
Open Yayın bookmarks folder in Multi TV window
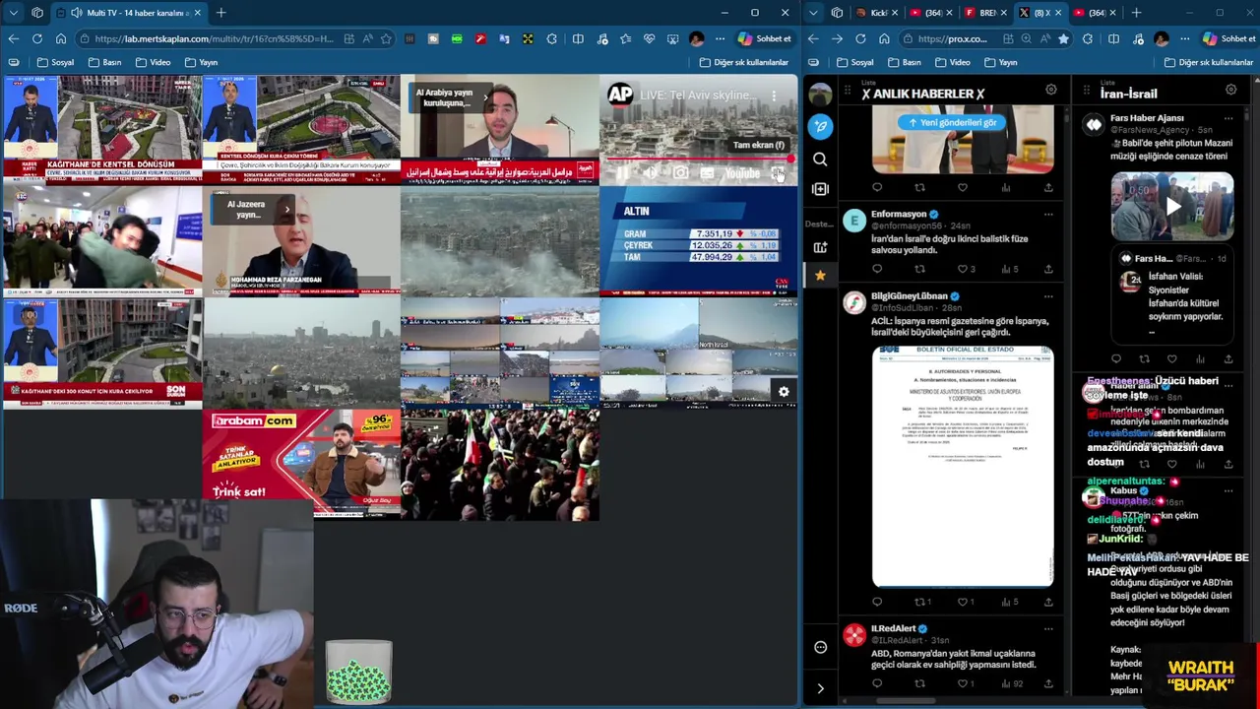201,62
